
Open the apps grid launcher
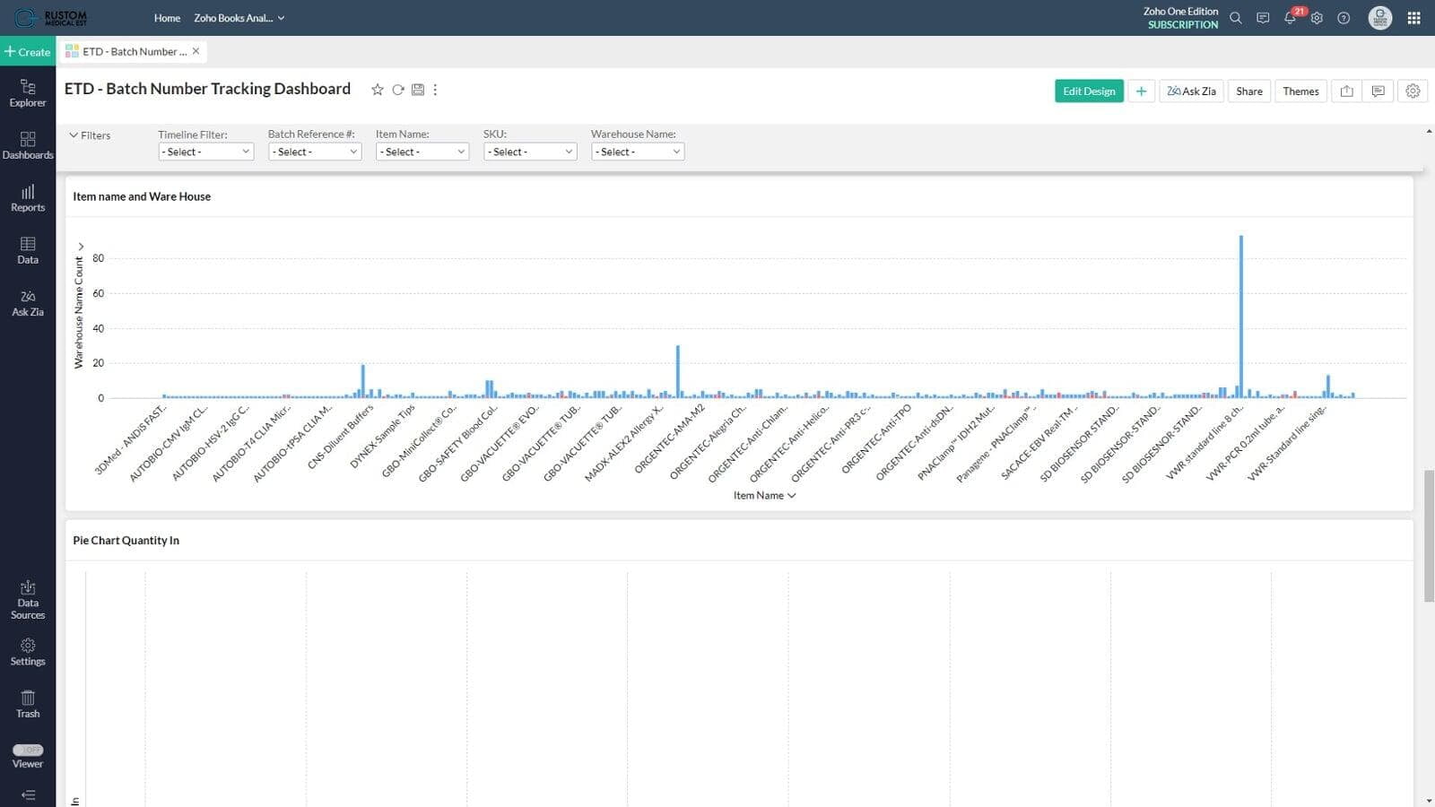tap(1414, 18)
